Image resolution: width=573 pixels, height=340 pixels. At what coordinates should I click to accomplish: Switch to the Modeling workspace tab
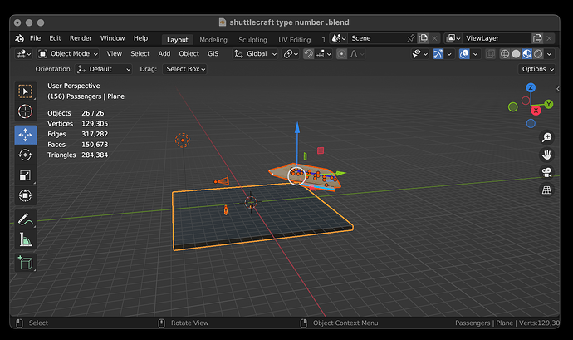click(213, 40)
